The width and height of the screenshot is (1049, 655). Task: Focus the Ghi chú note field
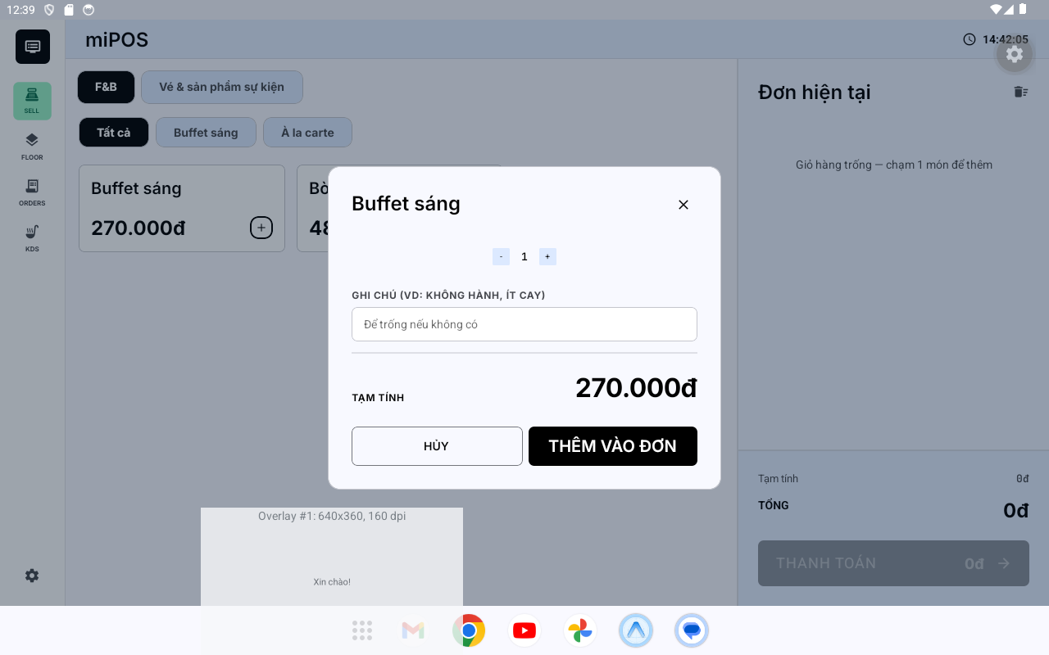[524, 324]
